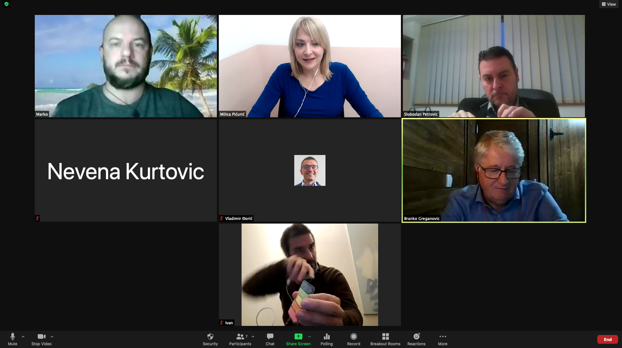Open More options menu

443,339
